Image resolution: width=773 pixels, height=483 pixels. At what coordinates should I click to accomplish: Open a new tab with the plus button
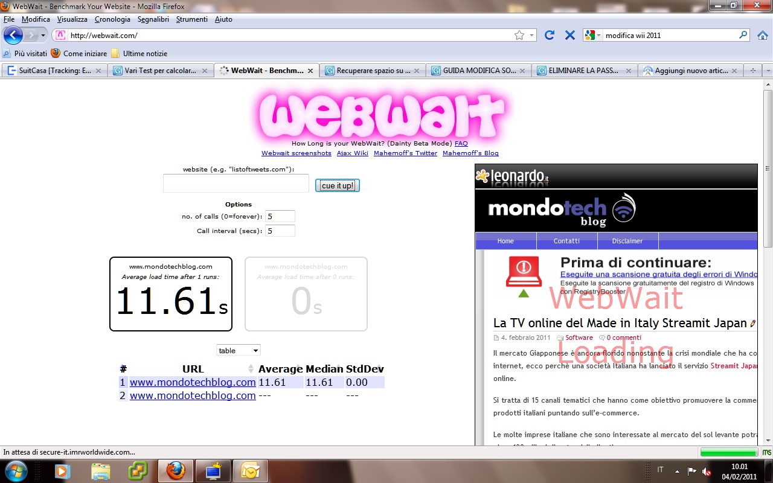point(752,71)
